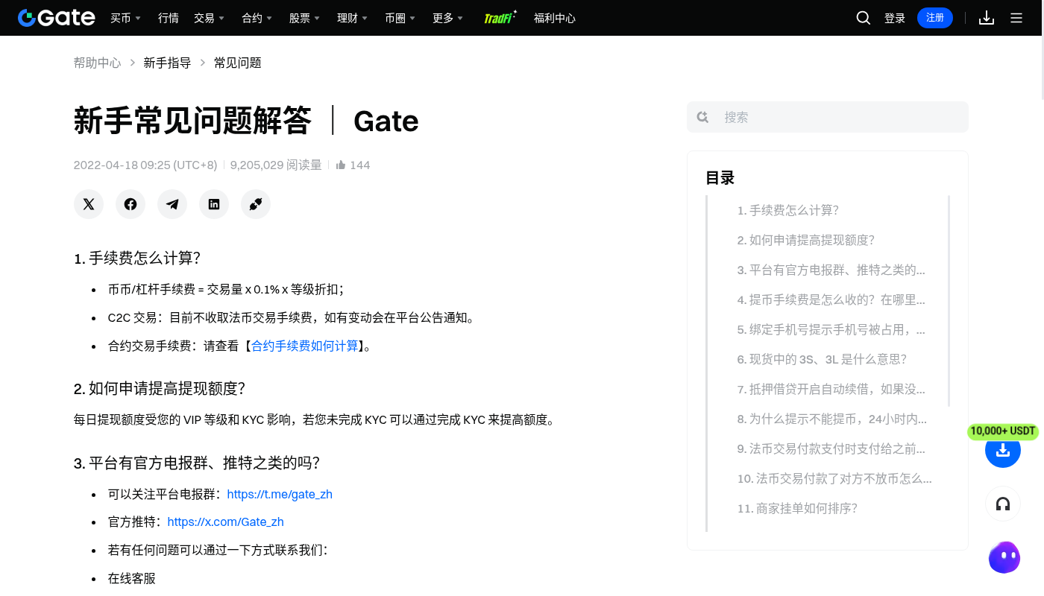This screenshot has height=596, width=1044.
Task: Open the 行情 menu item
Action: coord(169,18)
